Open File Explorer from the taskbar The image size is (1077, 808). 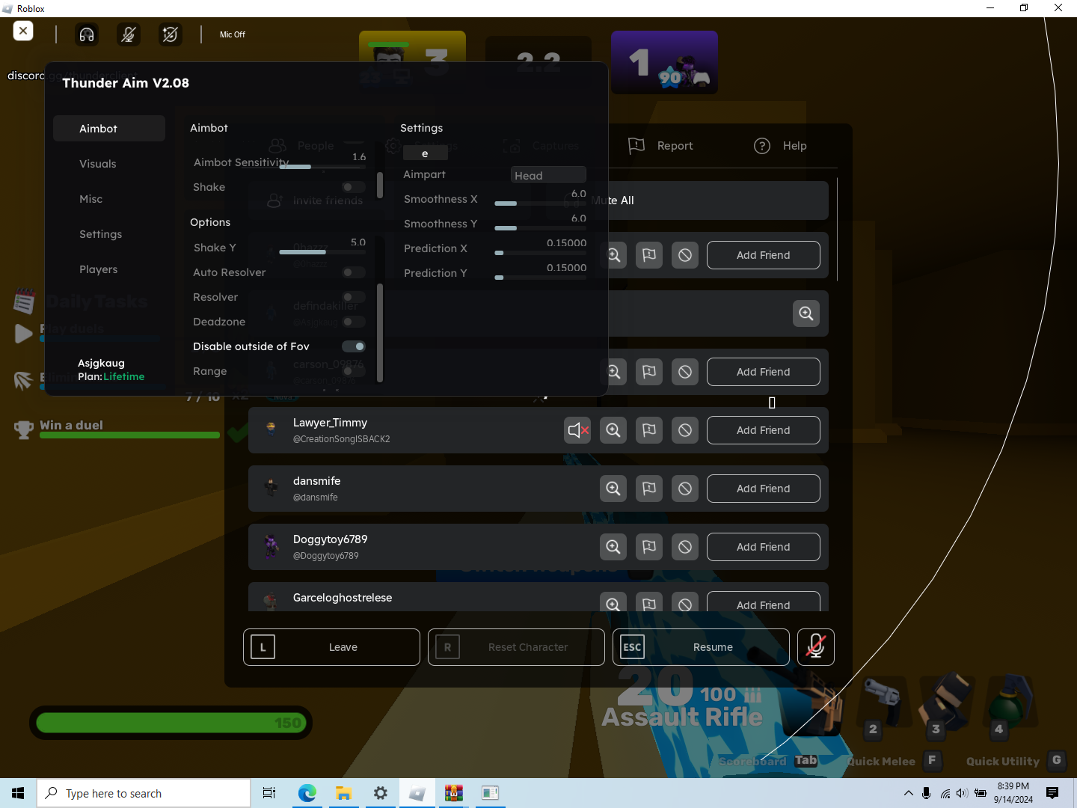(x=343, y=793)
